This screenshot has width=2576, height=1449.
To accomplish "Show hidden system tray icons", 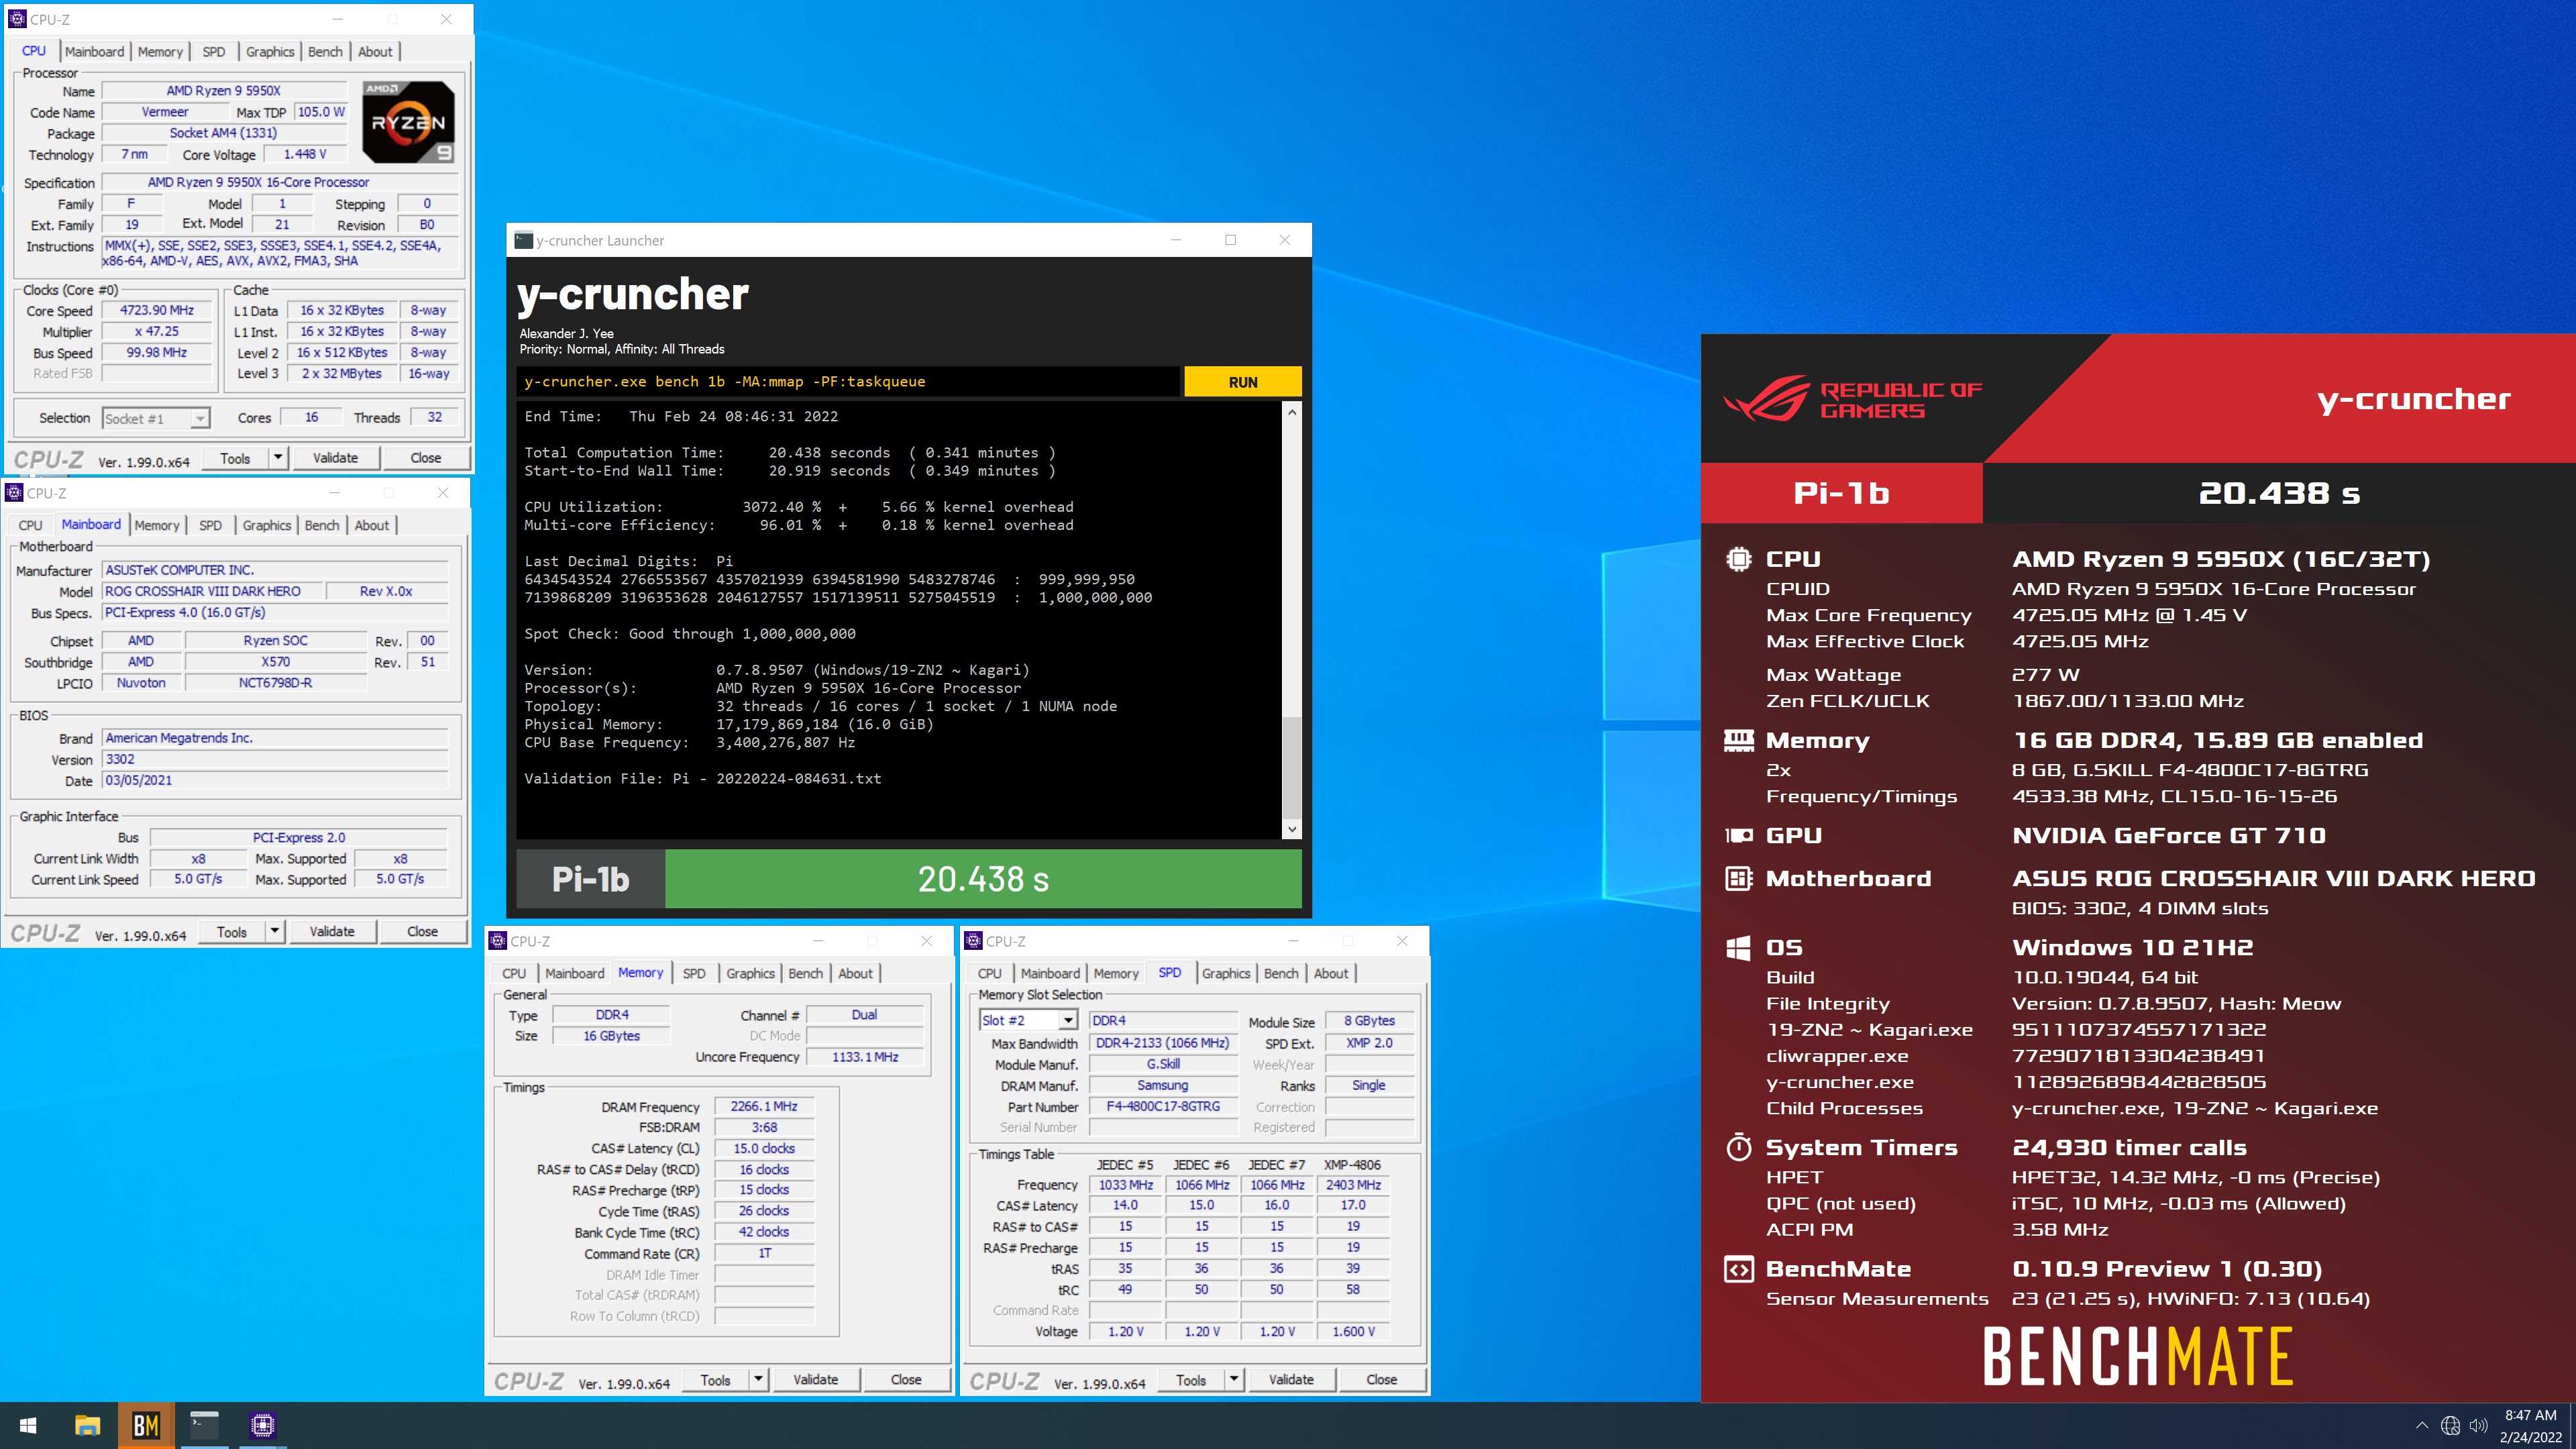I will [2421, 1425].
